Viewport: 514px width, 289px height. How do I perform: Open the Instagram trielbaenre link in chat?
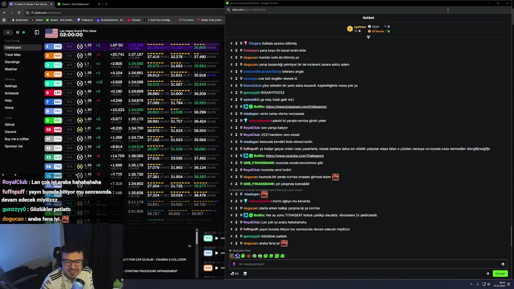(296, 107)
